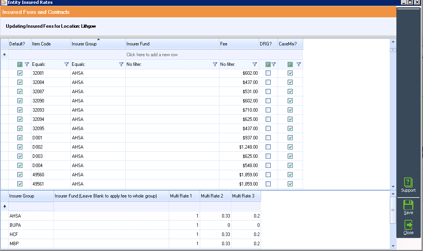Select the current row arrow in lower grid
This screenshot has width=423, height=251.
(5, 206)
